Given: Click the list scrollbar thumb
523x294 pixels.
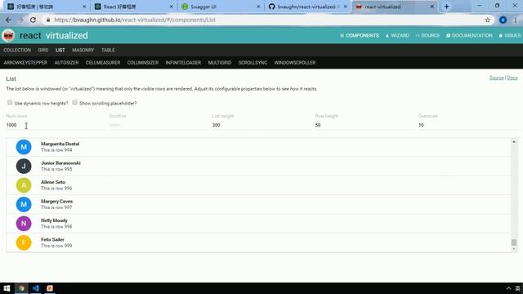Looking at the screenshot, I should (514, 243).
